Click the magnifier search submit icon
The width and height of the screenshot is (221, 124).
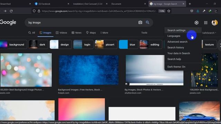(147, 22)
